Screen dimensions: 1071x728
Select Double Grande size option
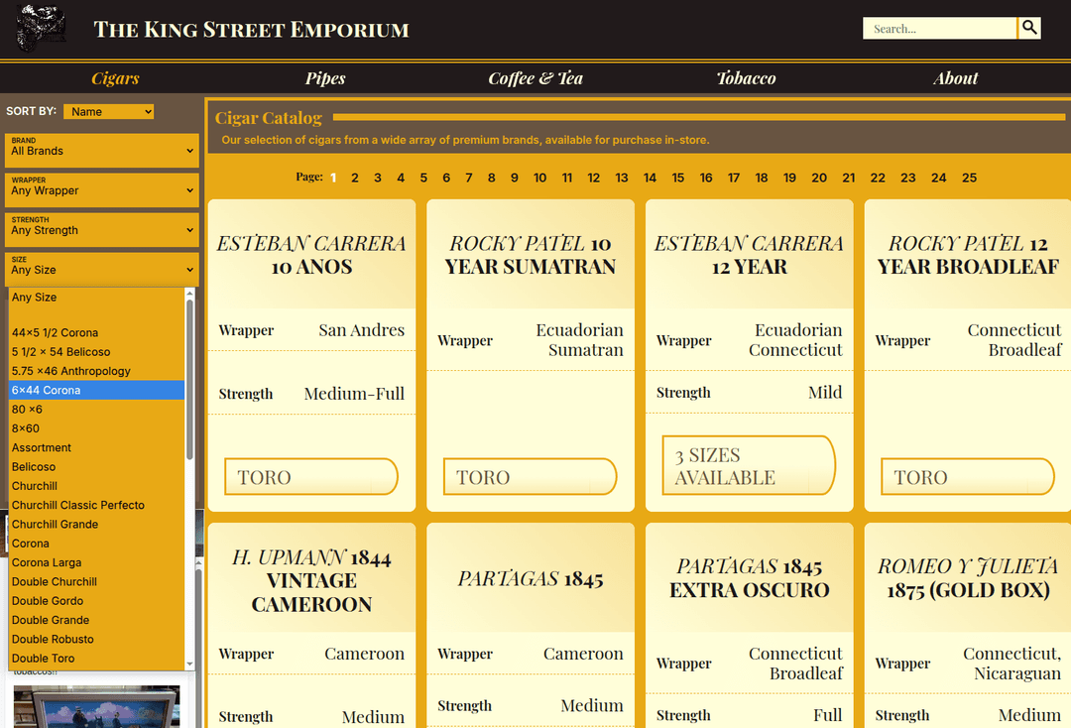coord(96,620)
